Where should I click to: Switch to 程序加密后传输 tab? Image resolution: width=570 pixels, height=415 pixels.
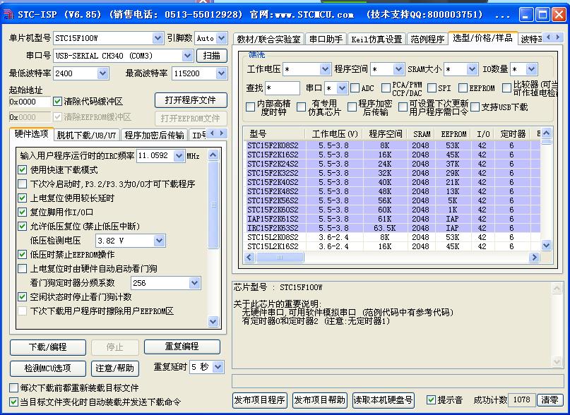pos(154,136)
